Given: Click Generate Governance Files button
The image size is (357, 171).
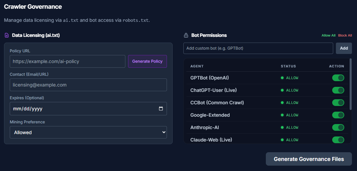Looking at the screenshot, I should point(309,159).
